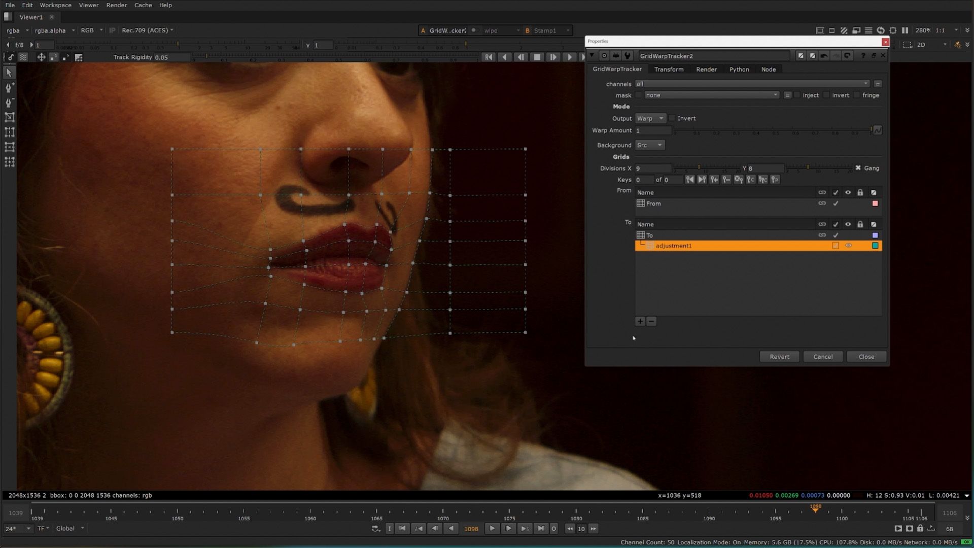The image size is (974, 548).
Task: Enable the Invert checkbox beside Output
Action: coord(673,118)
